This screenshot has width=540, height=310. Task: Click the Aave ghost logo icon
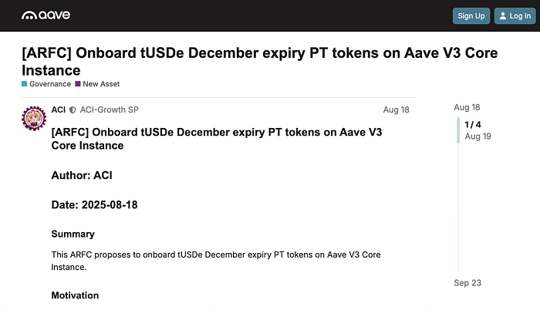[29, 15]
